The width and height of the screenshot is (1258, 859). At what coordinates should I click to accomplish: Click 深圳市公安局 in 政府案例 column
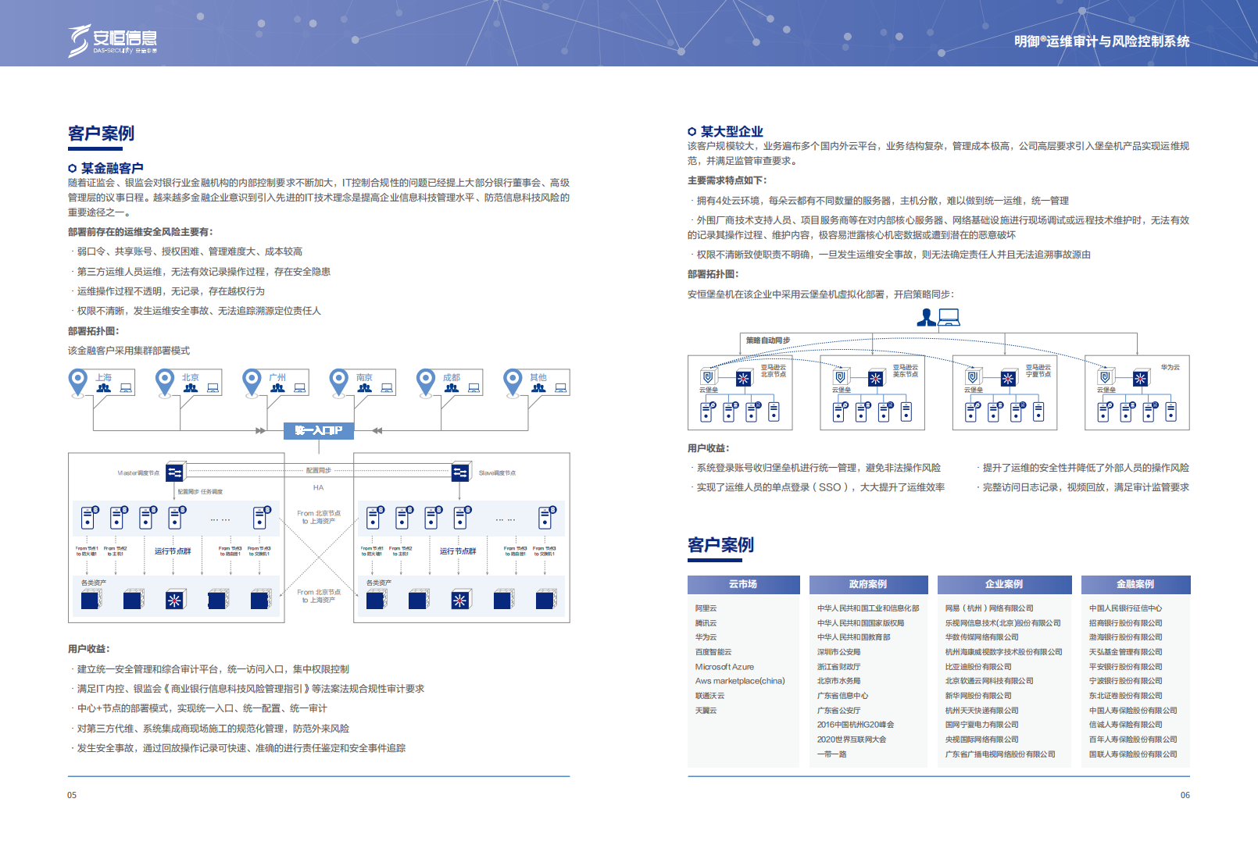(838, 652)
